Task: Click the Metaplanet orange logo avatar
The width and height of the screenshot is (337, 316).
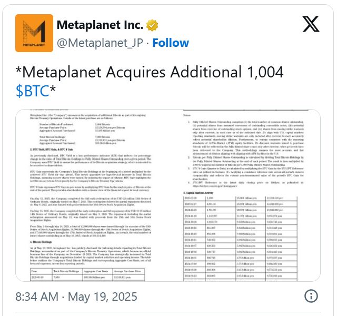Action: [34, 33]
